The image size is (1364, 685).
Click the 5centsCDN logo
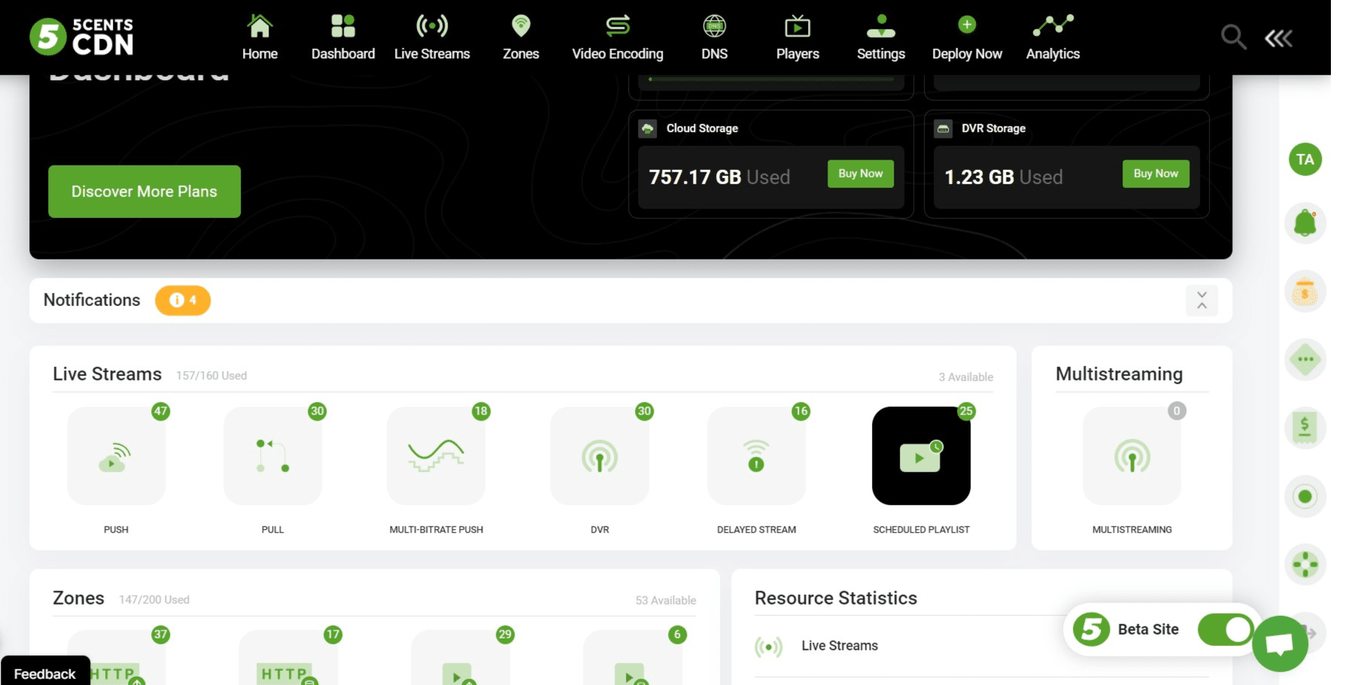81,37
